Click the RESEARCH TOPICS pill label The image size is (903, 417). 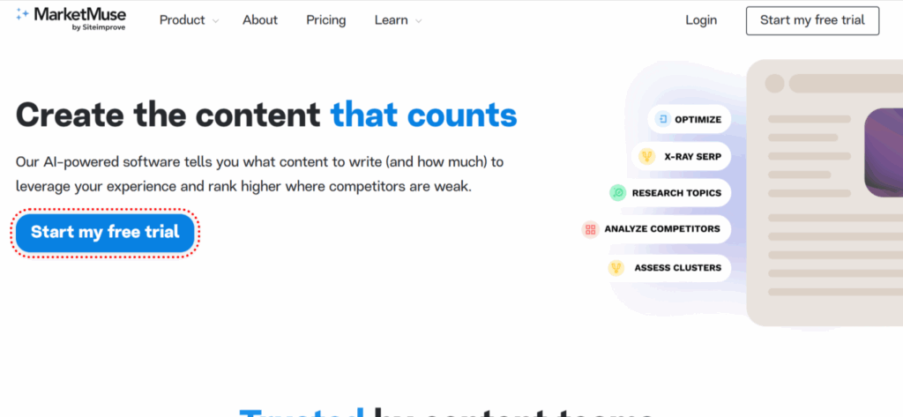[676, 193]
